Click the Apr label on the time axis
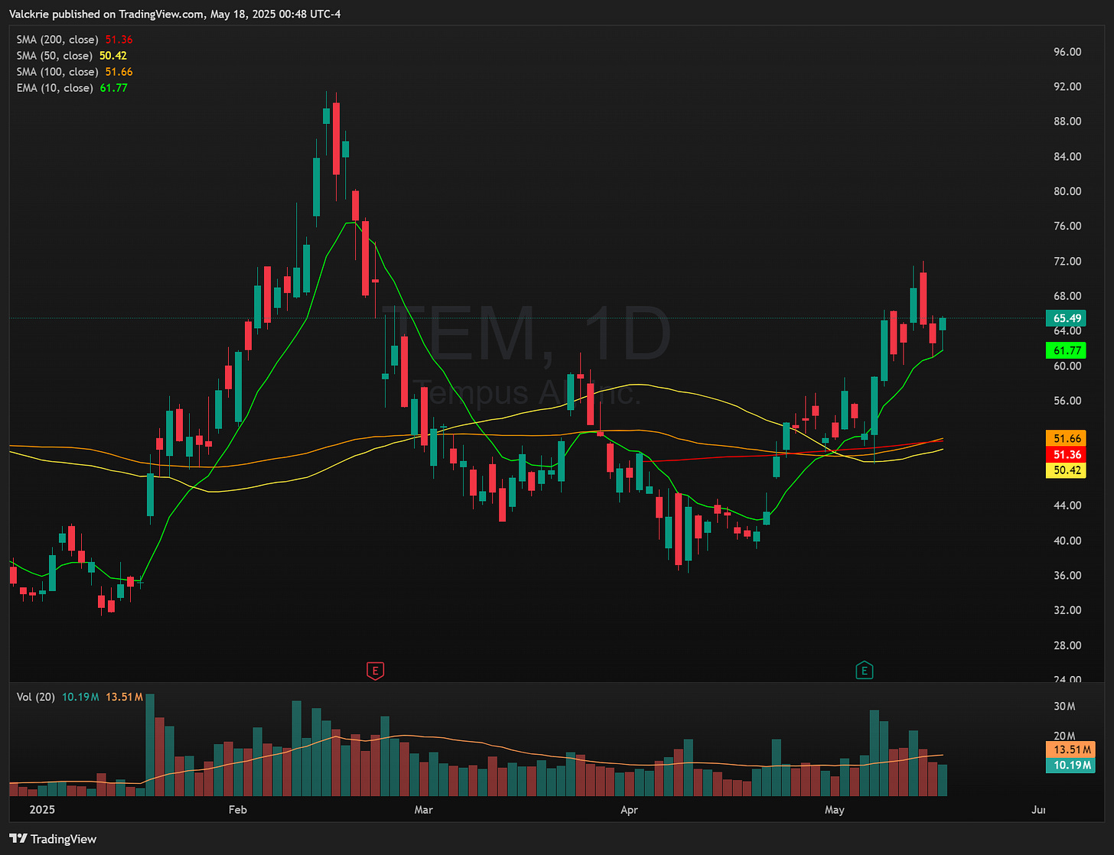 [x=629, y=810]
